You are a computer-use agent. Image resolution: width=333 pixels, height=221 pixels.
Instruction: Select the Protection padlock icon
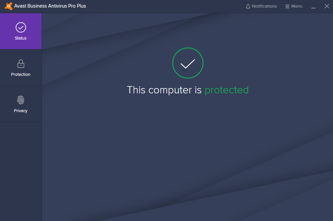[x=21, y=64]
